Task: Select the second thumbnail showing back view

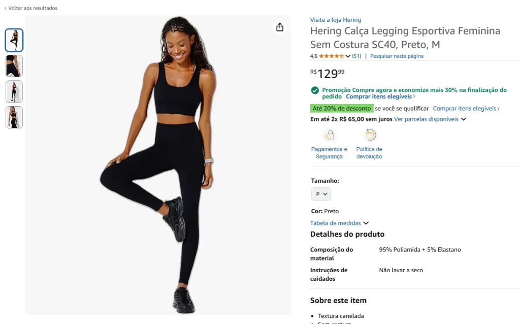Action: (x=14, y=66)
